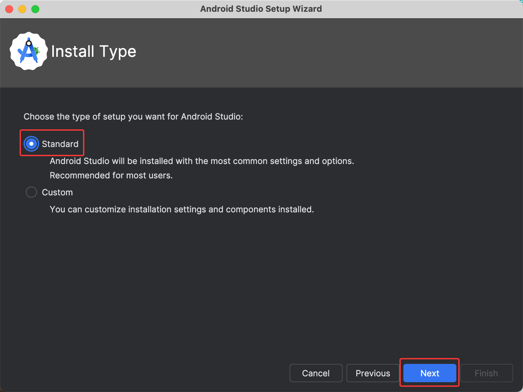The height and width of the screenshot is (392, 523).
Task: Select the Standard radio button circle
Action: (x=31, y=144)
